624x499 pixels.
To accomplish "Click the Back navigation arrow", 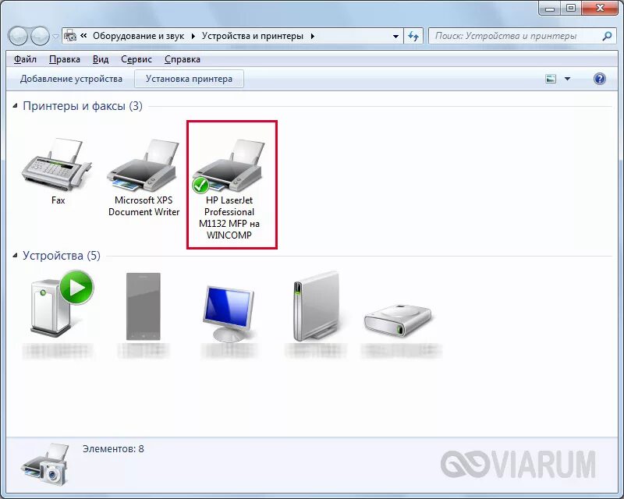I will 17,36.
